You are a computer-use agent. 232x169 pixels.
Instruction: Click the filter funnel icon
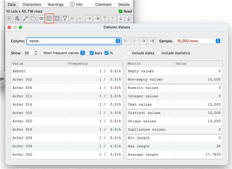[x=65, y=19]
